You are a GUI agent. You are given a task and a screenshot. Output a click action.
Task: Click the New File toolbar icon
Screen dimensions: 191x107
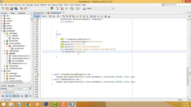click(3, 9)
